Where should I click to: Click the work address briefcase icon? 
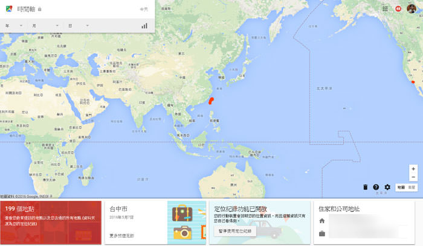point(322,233)
